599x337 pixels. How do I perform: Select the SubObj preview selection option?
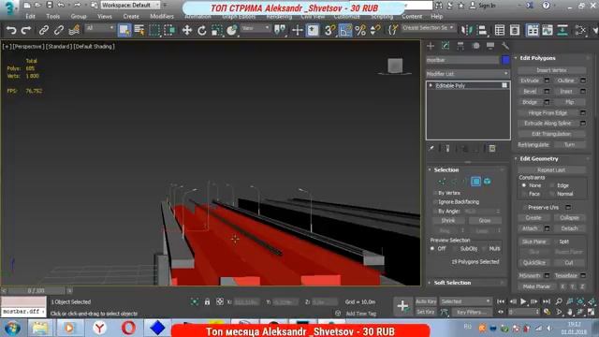point(454,249)
